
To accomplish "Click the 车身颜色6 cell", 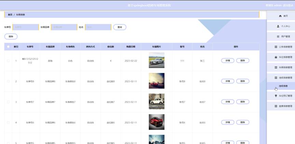I will 70,123.
